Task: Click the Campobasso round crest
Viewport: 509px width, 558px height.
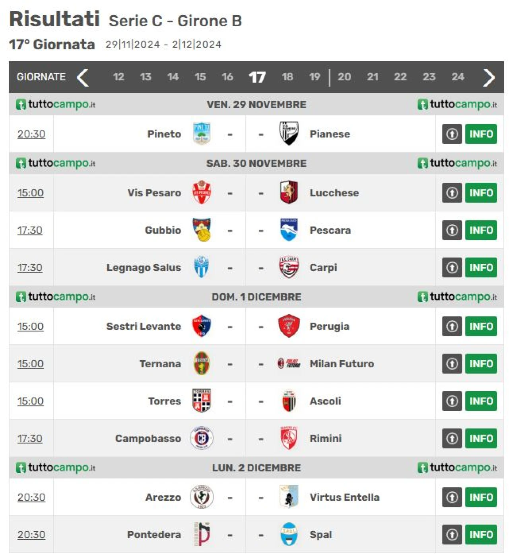Action: point(202,438)
